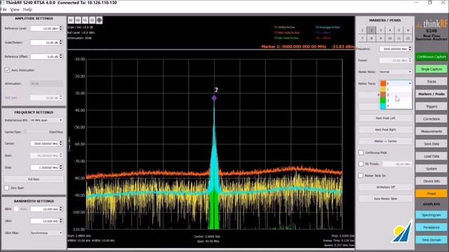Start Continuous Capture
The height and width of the screenshot is (252, 449).
point(431,57)
